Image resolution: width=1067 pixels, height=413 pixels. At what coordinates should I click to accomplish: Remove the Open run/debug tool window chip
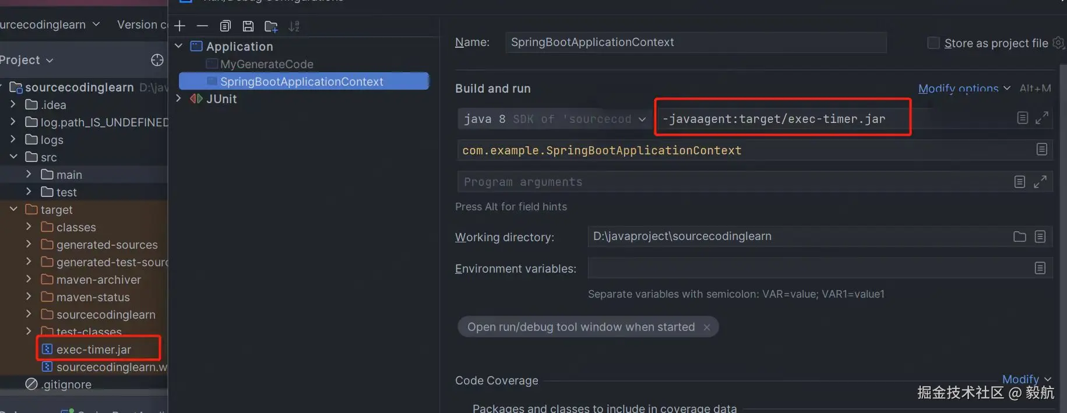pyautogui.click(x=707, y=327)
